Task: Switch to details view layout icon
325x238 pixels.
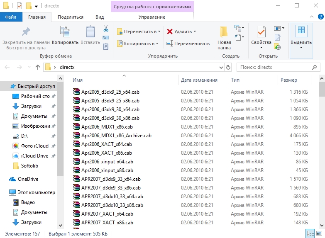Action: pyautogui.click(x=310, y=234)
